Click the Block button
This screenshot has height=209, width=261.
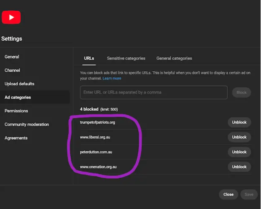click(241, 92)
